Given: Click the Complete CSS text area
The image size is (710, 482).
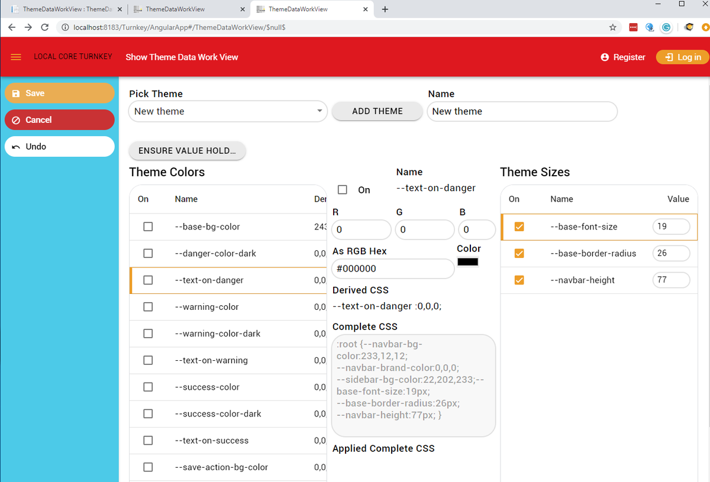Looking at the screenshot, I should pyautogui.click(x=414, y=386).
